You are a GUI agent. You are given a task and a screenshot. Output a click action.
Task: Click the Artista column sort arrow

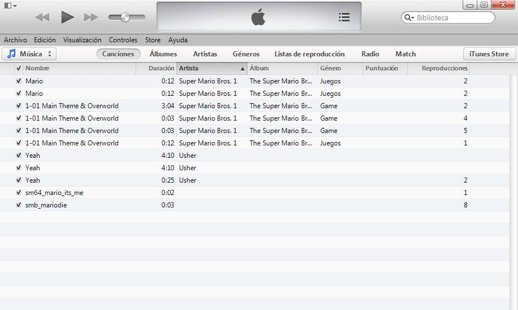point(242,69)
